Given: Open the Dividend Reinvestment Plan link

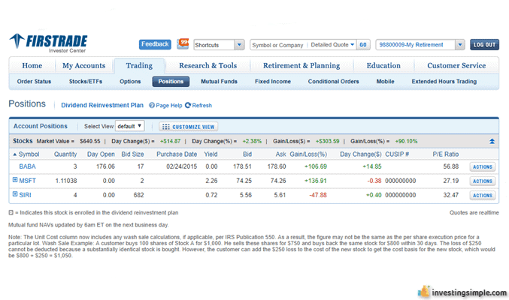Looking at the screenshot, I should tap(102, 105).
